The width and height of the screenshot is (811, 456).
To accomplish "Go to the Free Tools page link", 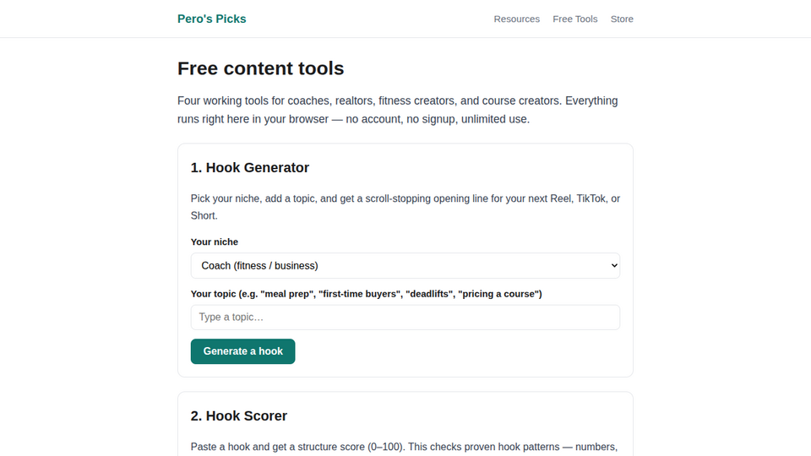I will tap(574, 19).
